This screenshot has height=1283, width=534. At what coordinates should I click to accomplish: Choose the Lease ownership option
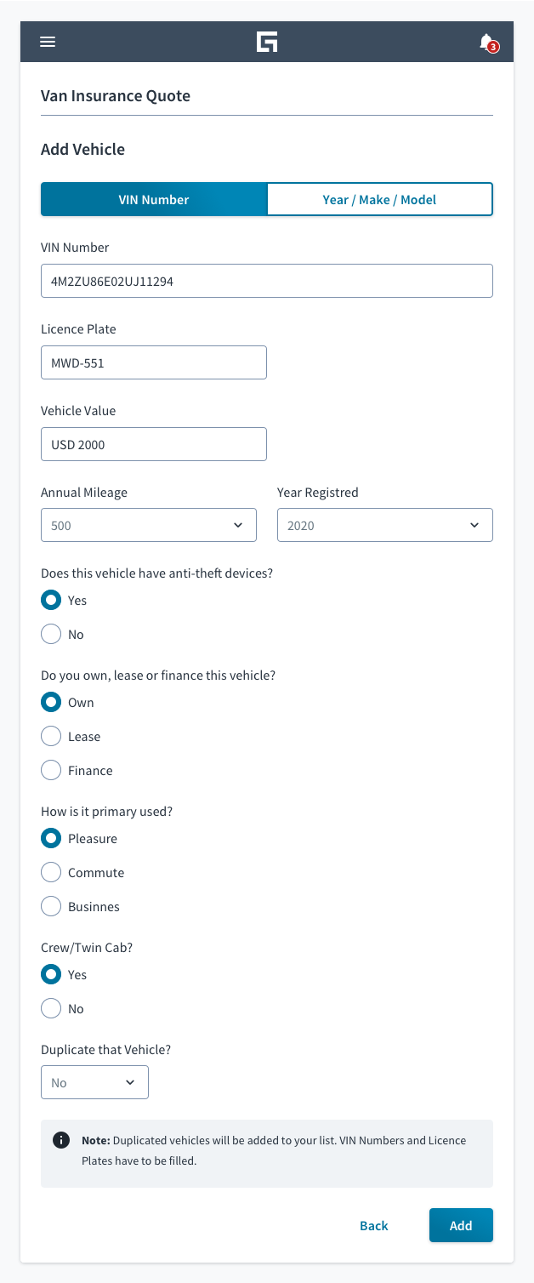click(x=52, y=737)
